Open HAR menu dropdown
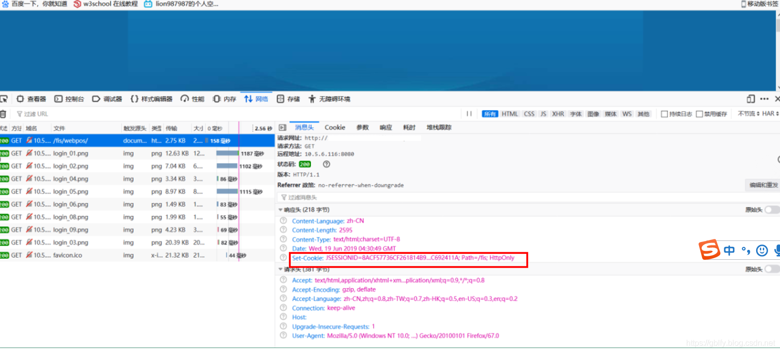780x352 pixels. (x=771, y=114)
